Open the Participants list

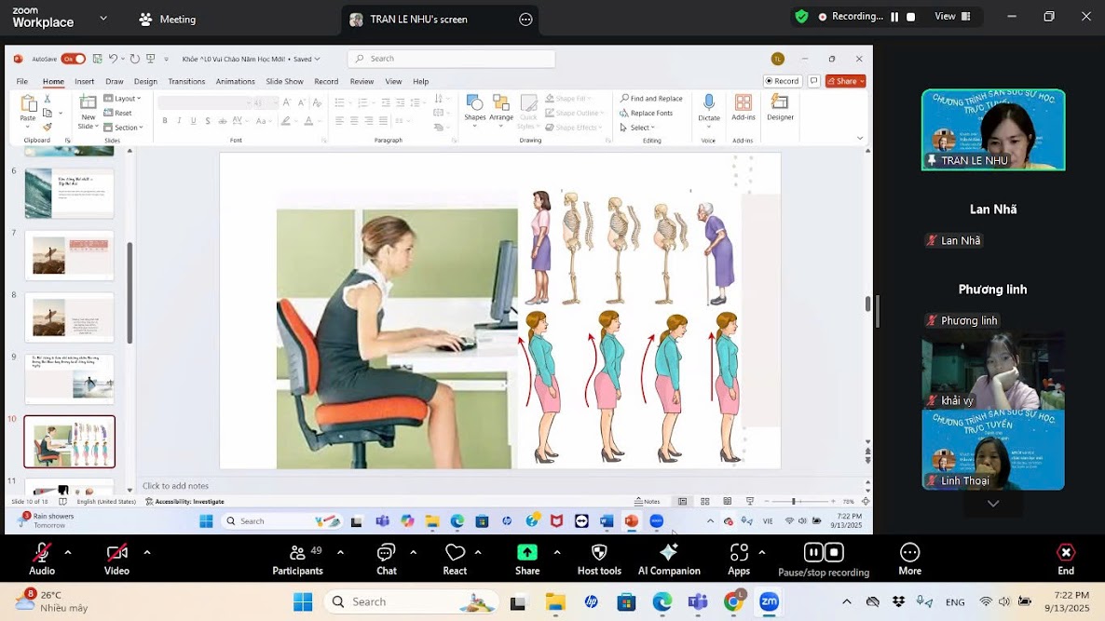coord(297,553)
